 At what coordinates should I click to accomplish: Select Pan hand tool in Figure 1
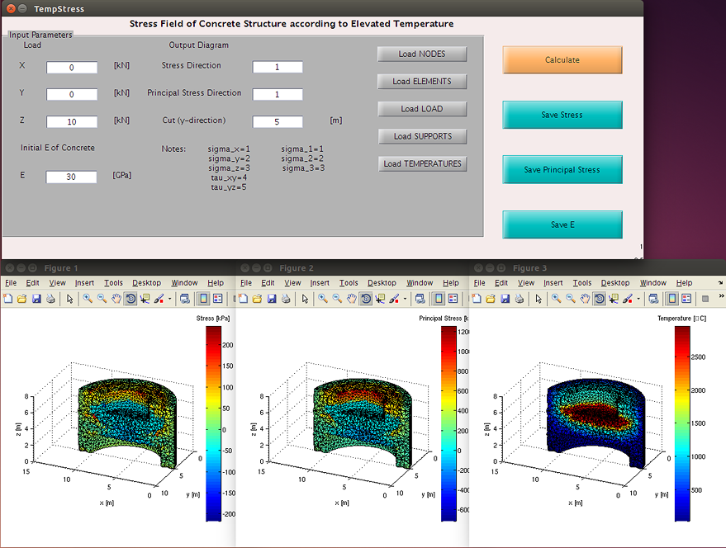pos(116,299)
